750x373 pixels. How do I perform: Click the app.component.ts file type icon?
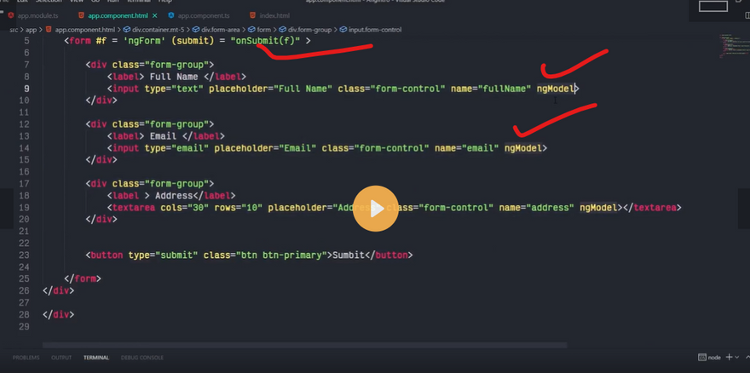point(171,15)
